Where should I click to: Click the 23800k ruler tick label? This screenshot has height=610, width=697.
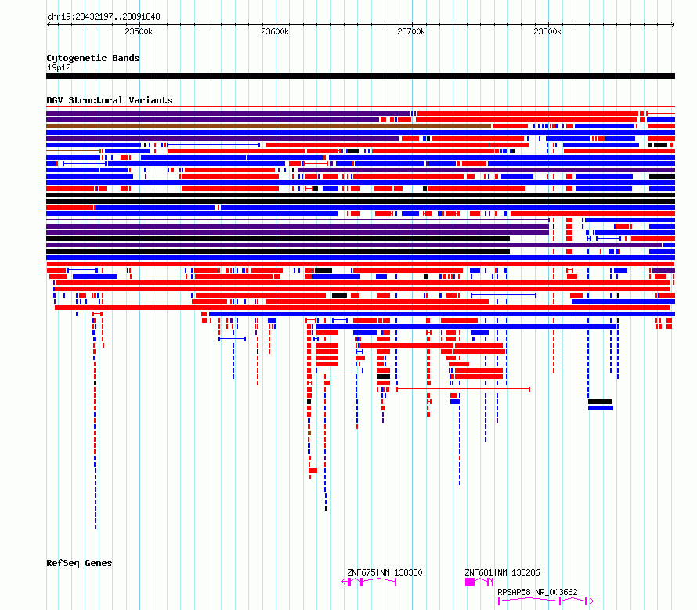tap(547, 31)
